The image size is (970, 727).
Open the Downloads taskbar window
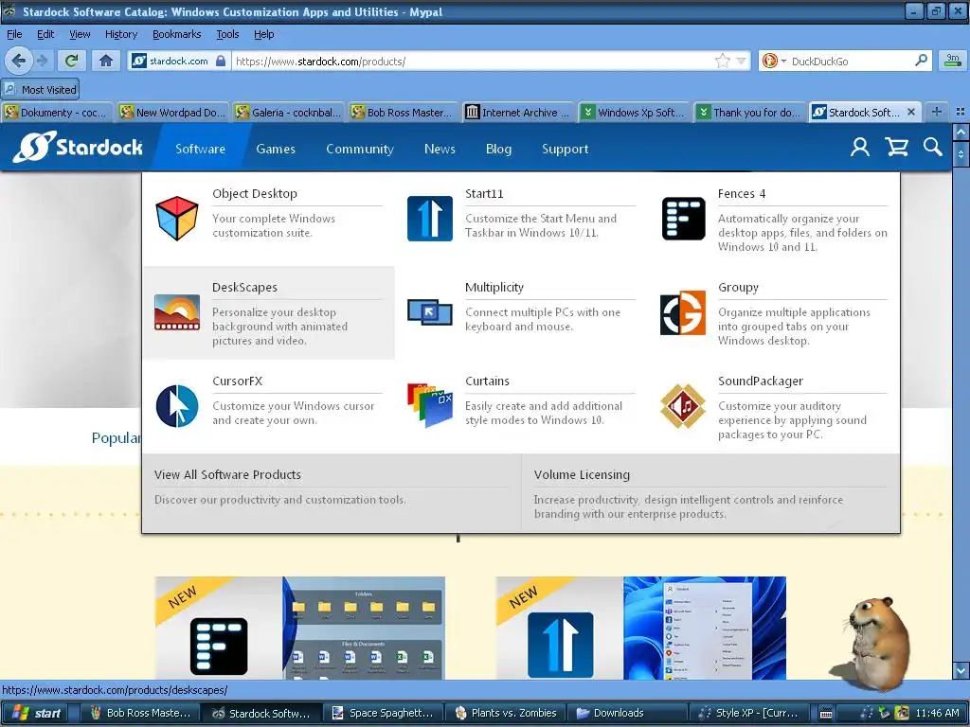pyautogui.click(x=629, y=713)
